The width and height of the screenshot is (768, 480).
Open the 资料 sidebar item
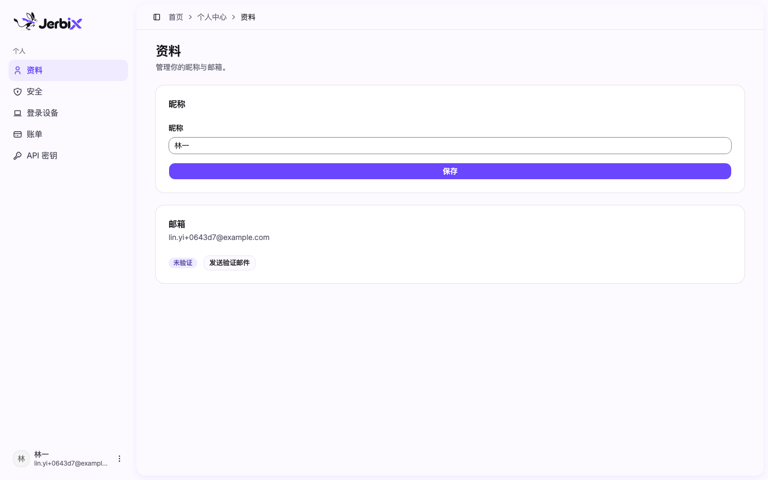click(x=68, y=70)
